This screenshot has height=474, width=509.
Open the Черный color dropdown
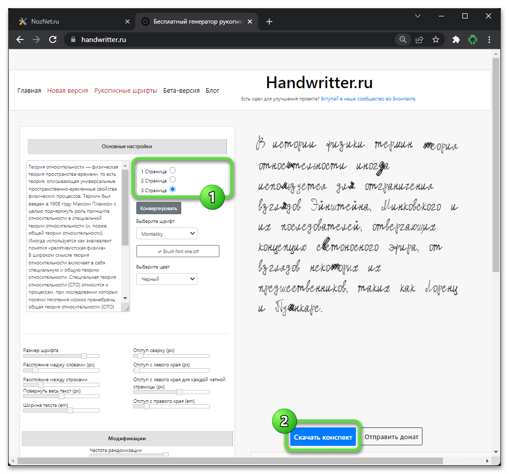166,279
